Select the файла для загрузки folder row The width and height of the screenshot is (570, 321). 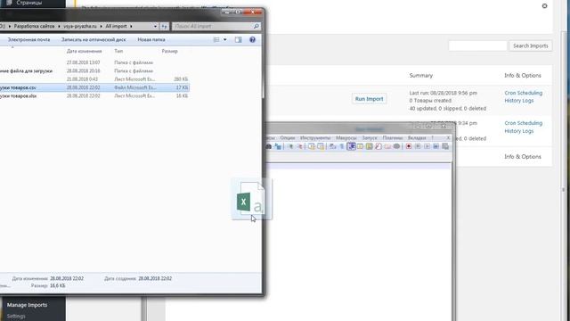[x=94, y=71]
